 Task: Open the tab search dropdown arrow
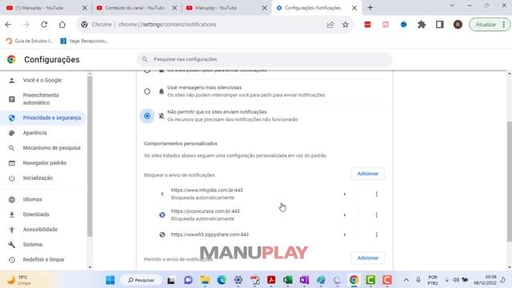(x=452, y=6)
